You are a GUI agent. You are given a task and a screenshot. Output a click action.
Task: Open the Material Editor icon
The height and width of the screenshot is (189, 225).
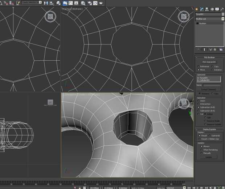click(83, 3)
